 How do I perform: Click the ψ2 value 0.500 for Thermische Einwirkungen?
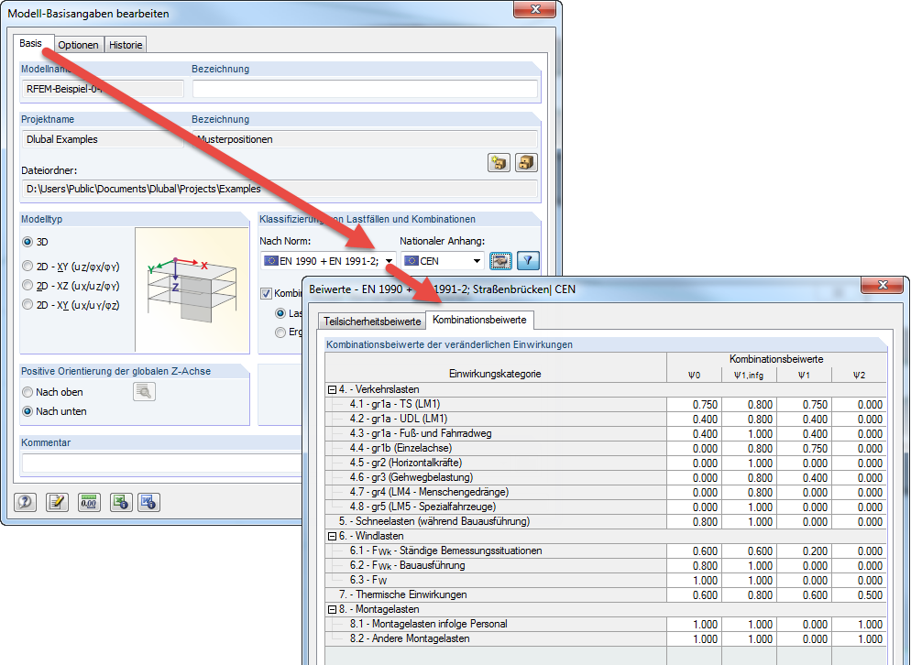860,594
